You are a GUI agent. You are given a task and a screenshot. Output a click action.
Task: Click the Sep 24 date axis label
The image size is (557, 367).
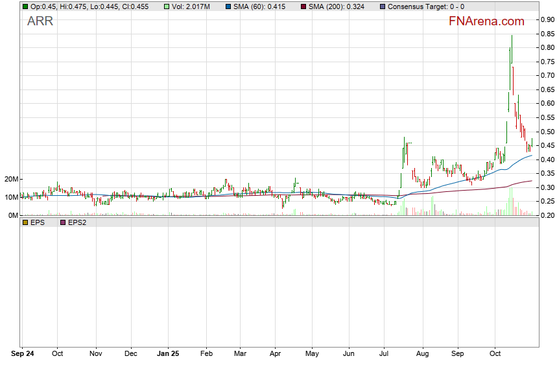coord(23,355)
